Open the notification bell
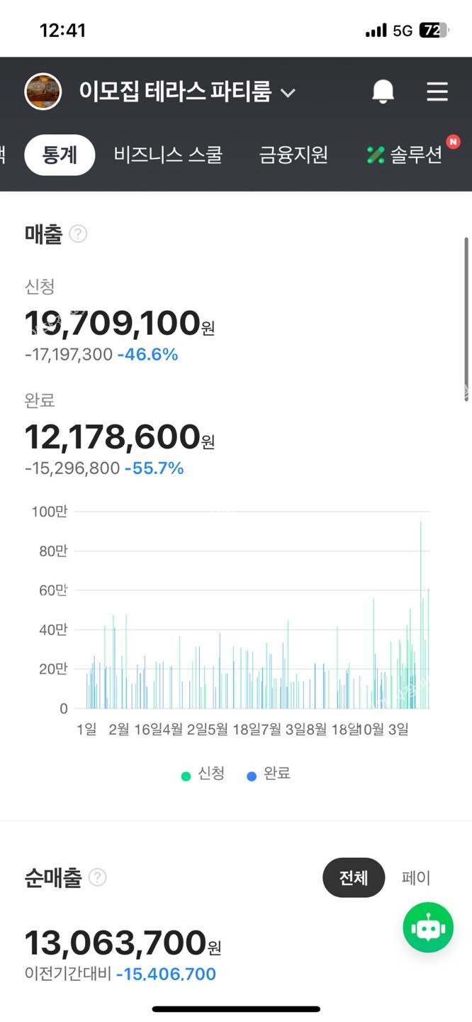The width and height of the screenshot is (472, 1022). tap(383, 92)
